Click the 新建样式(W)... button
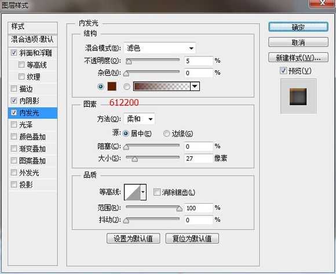336x274 pixels. click(298, 57)
